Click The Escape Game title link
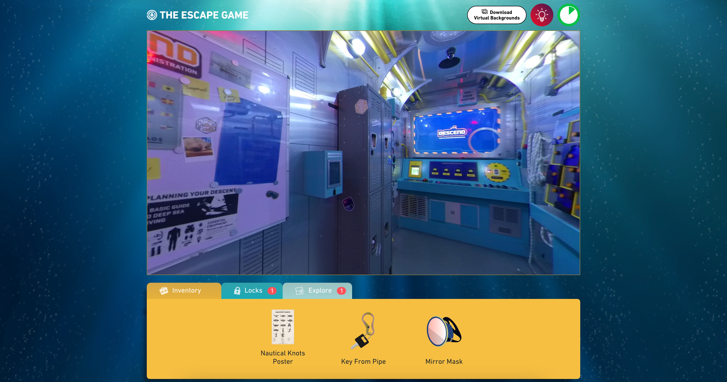Screen dimensions: 727x382 (x=204, y=15)
